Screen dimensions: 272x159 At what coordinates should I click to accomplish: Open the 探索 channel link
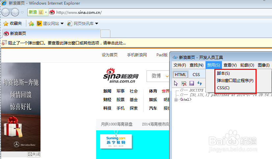134,108
